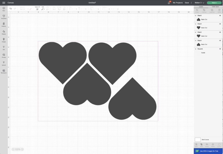Switch to the Color Sync tab
The height and width of the screenshot is (154, 223).
click(215, 6)
